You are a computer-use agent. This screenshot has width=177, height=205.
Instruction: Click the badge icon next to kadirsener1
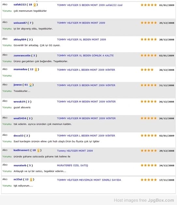[x=38, y=150]
